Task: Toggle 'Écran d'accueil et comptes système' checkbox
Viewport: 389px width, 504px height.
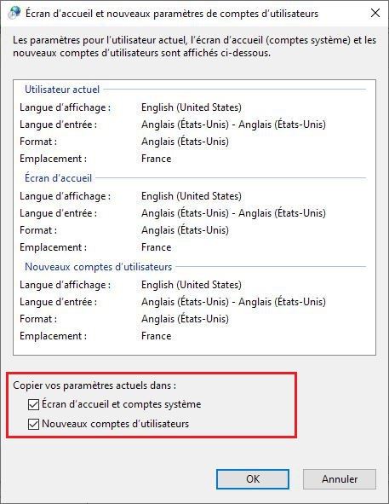Action: [x=33, y=404]
